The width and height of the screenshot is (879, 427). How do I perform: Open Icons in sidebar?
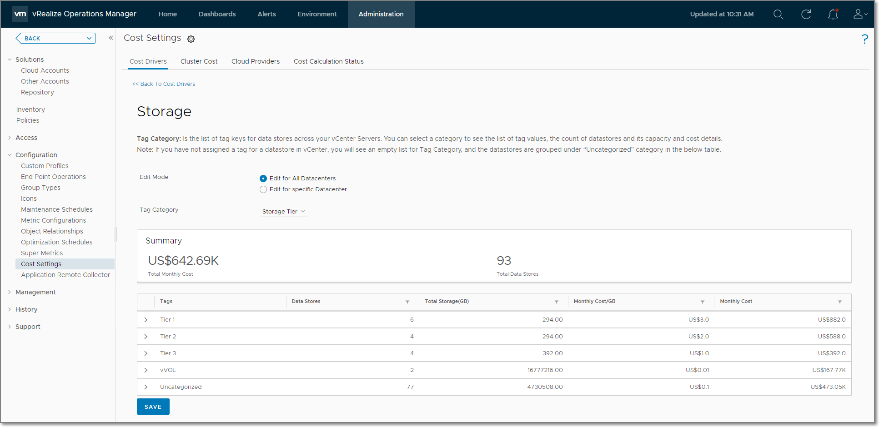pos(29,199)
